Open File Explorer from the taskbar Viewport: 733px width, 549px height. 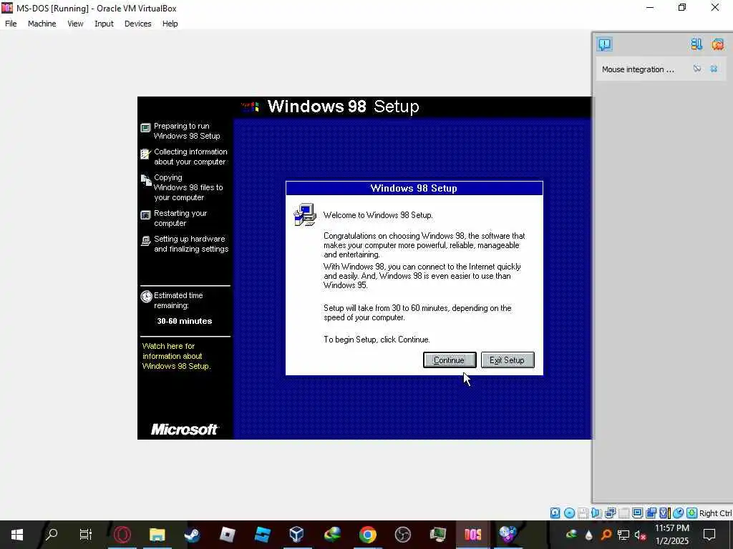[x=157, y=535]
